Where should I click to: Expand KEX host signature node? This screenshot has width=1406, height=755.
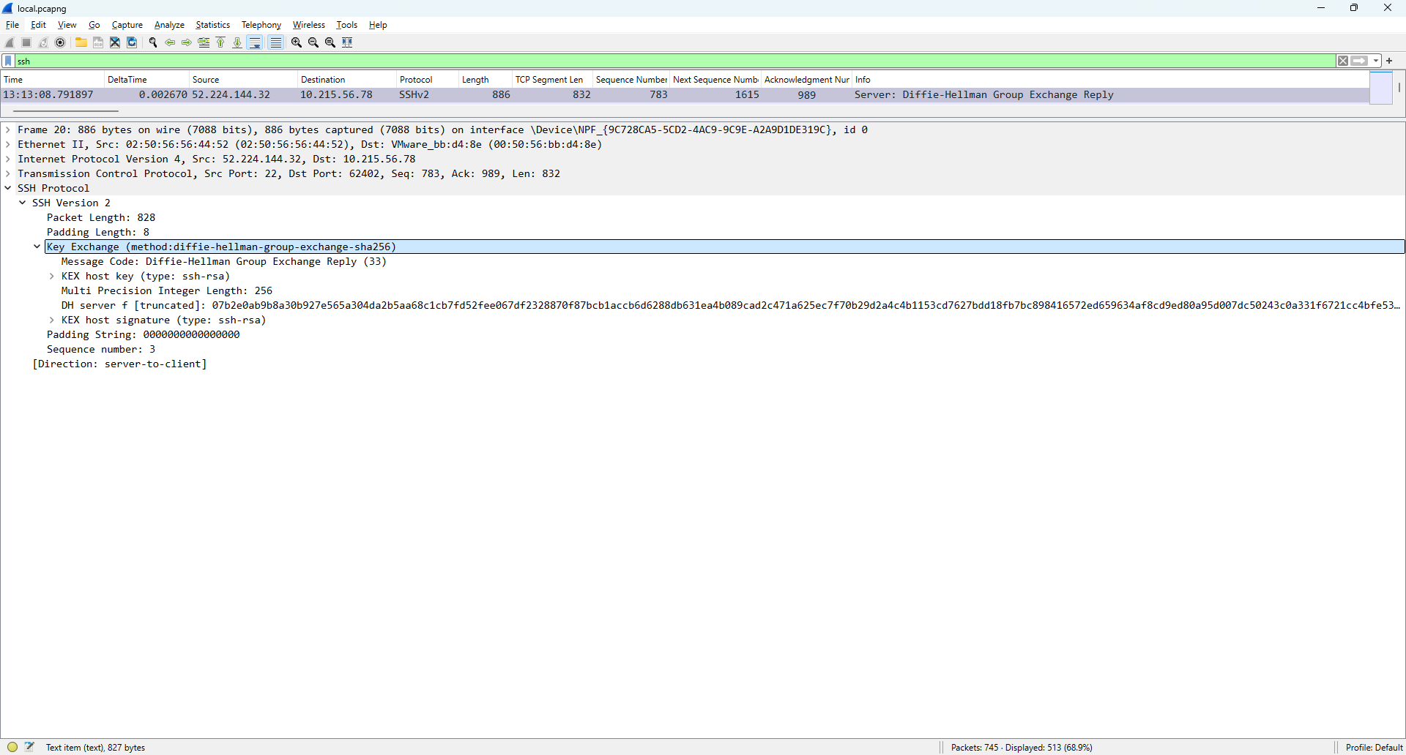tap(52, 320)
